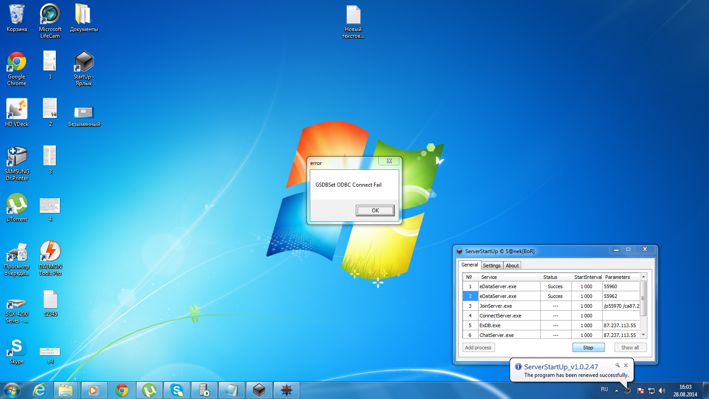This screenshot has width=709, height=399.
Task: Select the Skype desktop shortcut
Action: click(17, 351)
